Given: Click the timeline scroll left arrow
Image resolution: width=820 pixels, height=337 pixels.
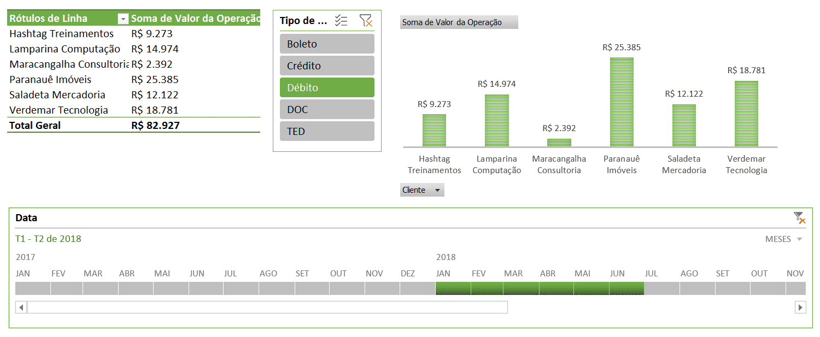Looking at the screenshot, I should [x=21, y=308].
